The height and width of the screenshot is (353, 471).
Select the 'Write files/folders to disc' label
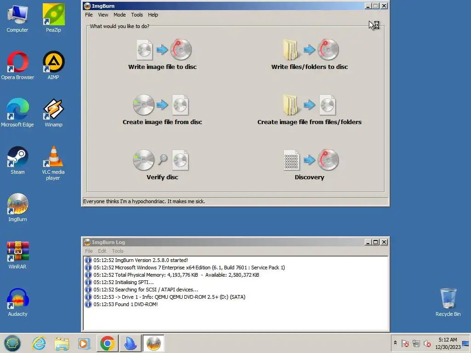310,67
